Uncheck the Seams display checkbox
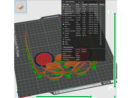 point(101,44)
